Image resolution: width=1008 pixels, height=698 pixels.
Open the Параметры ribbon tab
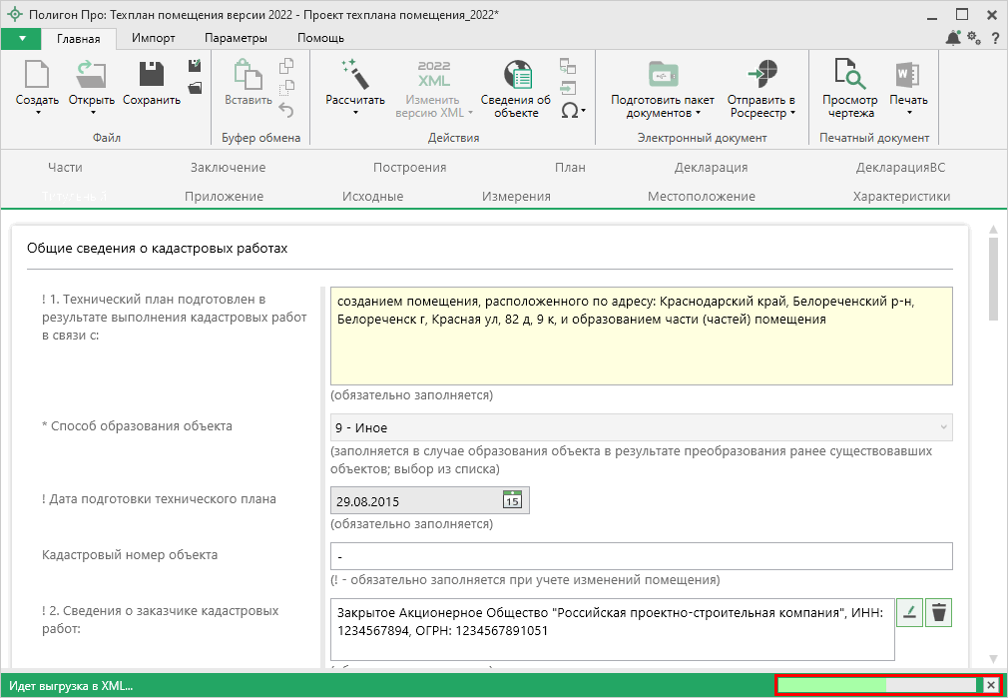[x=236, y=38]
